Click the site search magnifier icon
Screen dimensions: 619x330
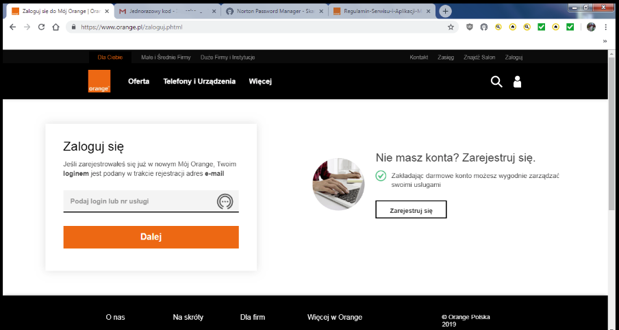pos(496,81)
